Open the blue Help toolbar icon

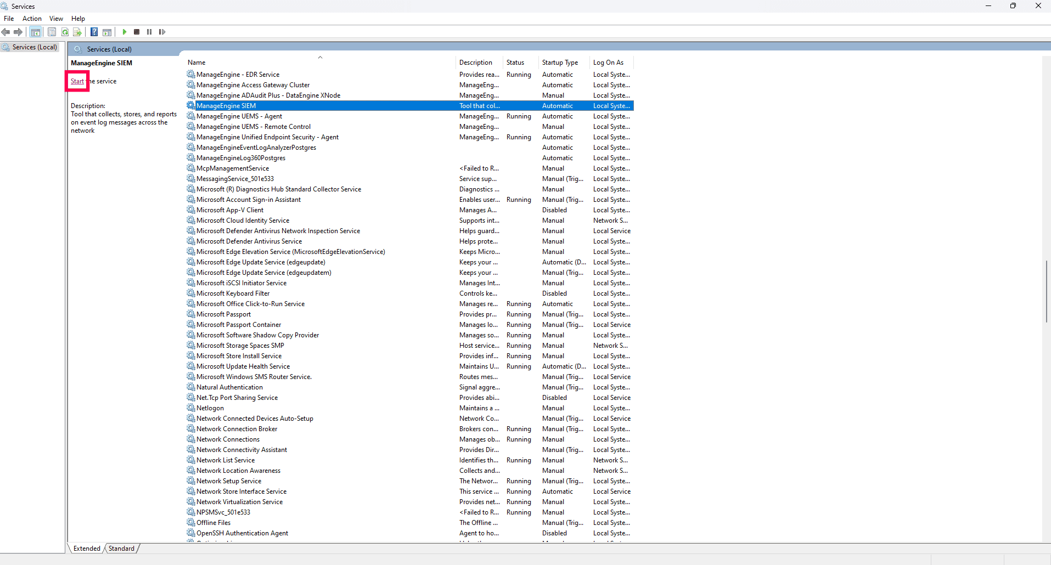tap(94, 32)
